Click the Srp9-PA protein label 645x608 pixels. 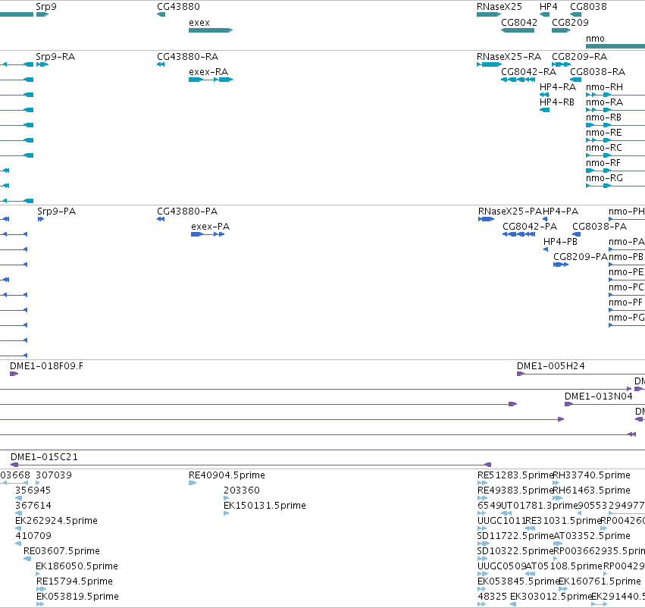pyautogui.click(x=56, y=212)
